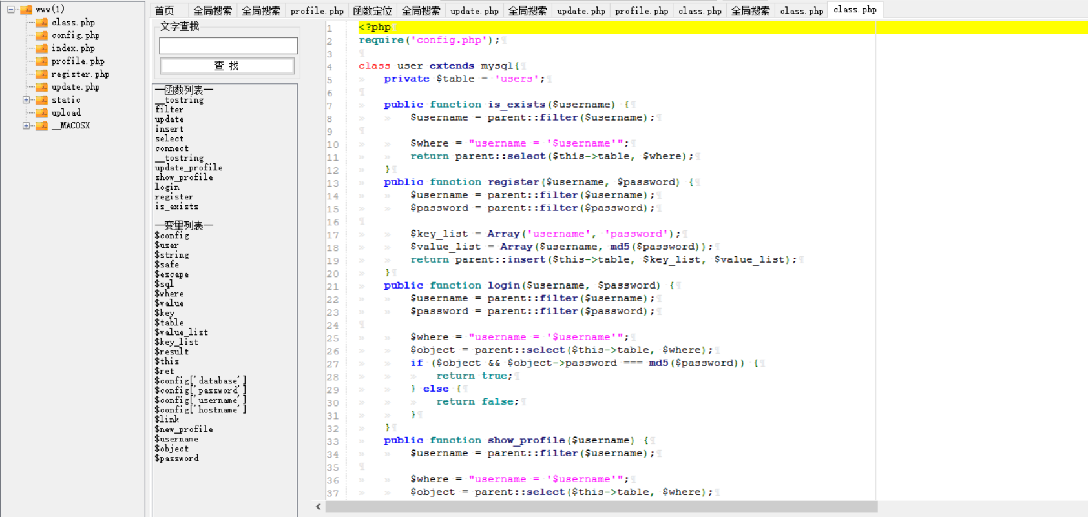Select $new_profile in the variable list
This screenshot has height=517, width=1088.
click(x=183, y=429)
